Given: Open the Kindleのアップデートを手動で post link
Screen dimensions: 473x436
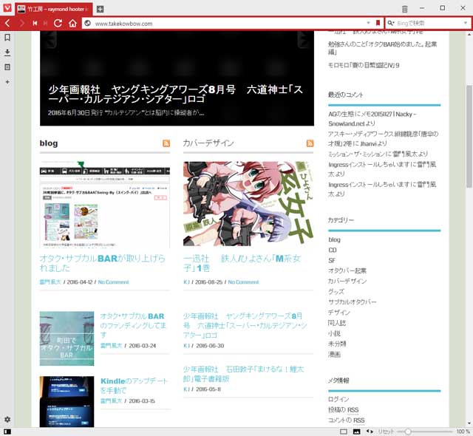Looking at the screenshot, I should (134, 386).
